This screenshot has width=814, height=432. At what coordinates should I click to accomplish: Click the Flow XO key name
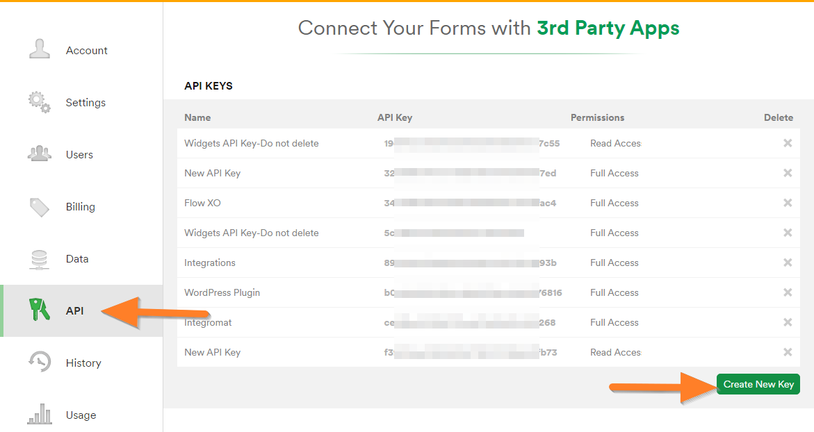coord(202,203)
